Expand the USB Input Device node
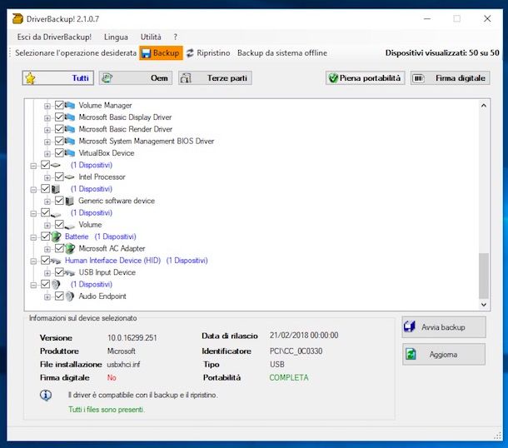Viewport: 508px width, 448px height. 47,273
